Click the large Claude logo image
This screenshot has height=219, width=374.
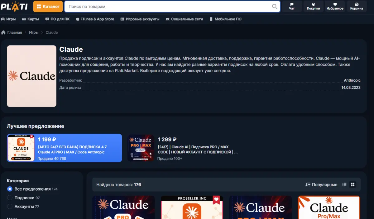tap(32, 76)
